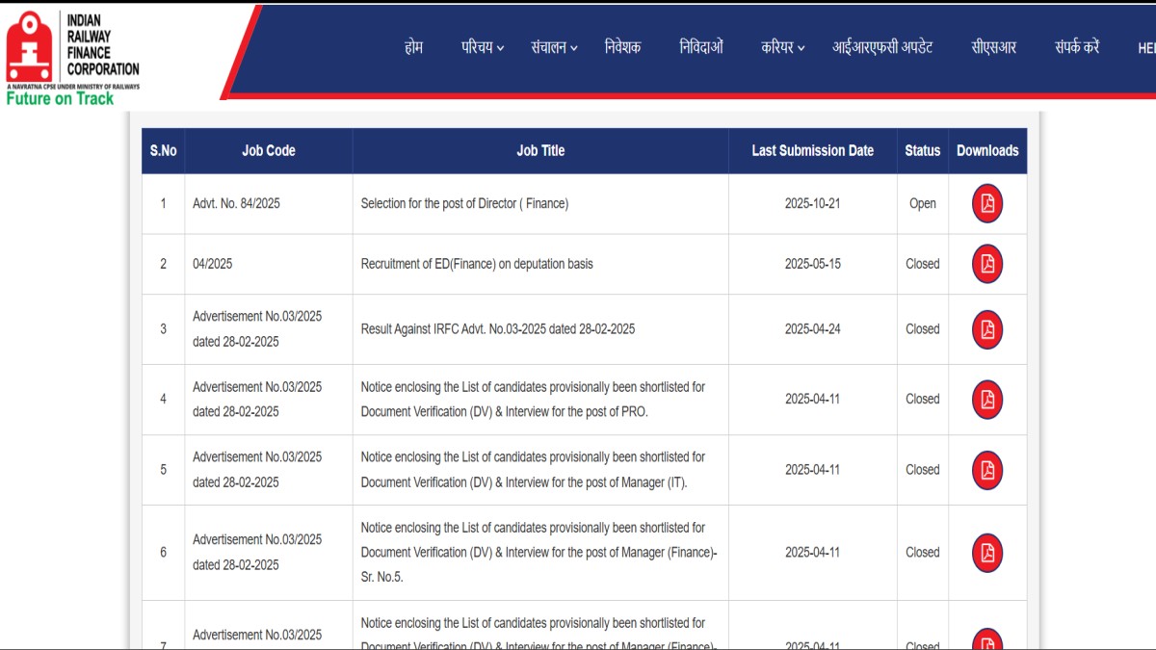Screen dimensions: 1156x650
Task: Download the Manager (IT) shortlist PDF
Action: tap(987, 470)
